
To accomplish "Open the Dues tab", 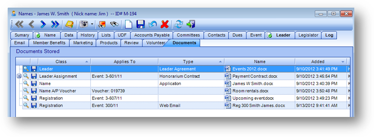I will tap(237, 35).
